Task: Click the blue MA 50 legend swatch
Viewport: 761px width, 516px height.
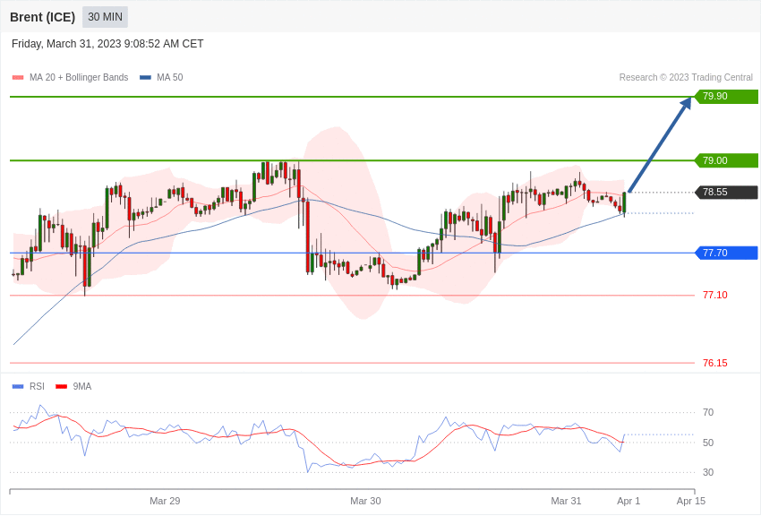Action: [x=145, y=77]
